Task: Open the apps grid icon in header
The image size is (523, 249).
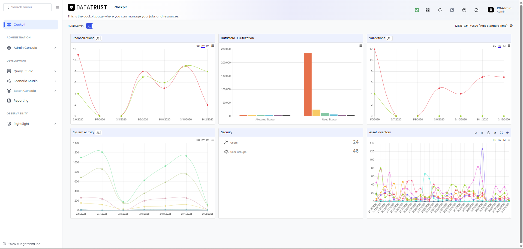Action: pos(427,10)
